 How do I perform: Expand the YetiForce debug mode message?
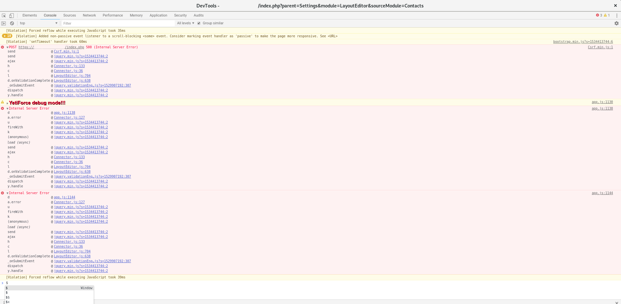pyautogui.click(x=7, y=103)
